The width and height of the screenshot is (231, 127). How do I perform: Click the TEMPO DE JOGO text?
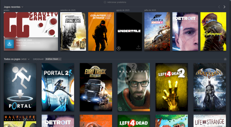(24, 40)
